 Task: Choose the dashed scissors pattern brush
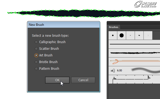click(134, 79)
